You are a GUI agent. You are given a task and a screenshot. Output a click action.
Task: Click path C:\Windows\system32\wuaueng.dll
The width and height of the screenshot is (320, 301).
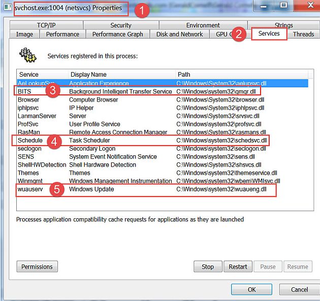point(221,189)
